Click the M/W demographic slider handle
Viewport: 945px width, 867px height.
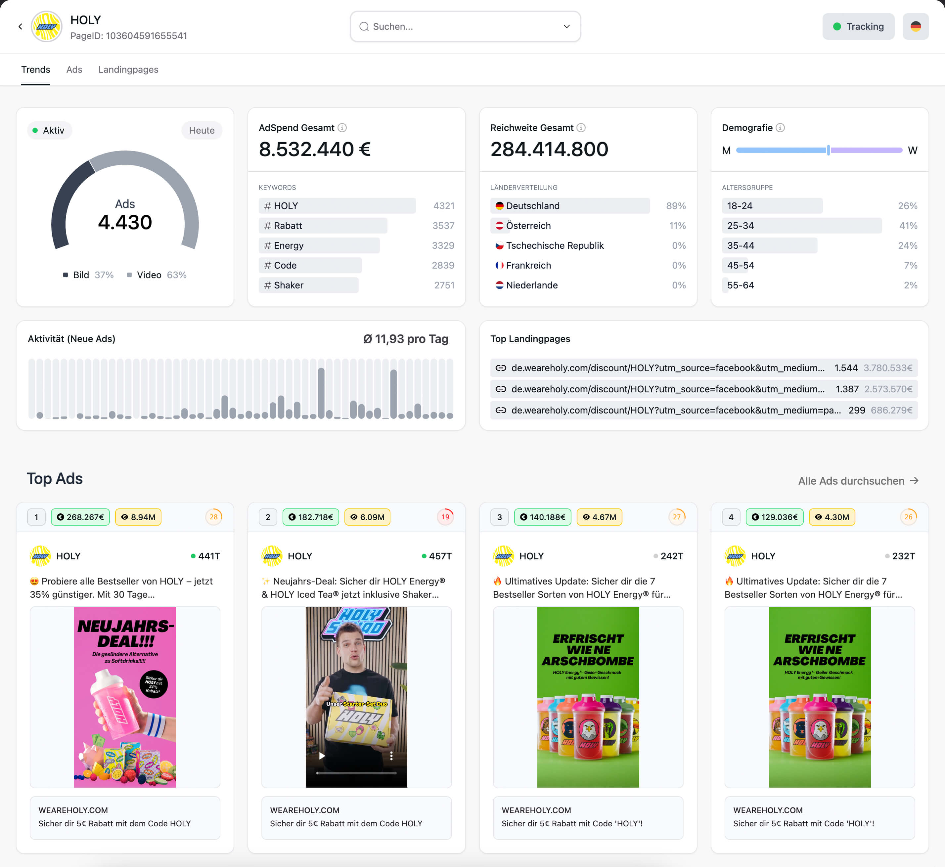pyautogui.click(x=828, y=150)
